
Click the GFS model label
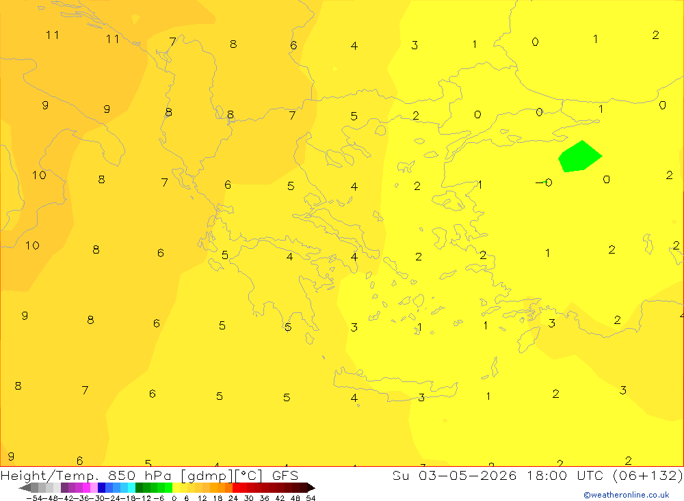coord(285,475)
